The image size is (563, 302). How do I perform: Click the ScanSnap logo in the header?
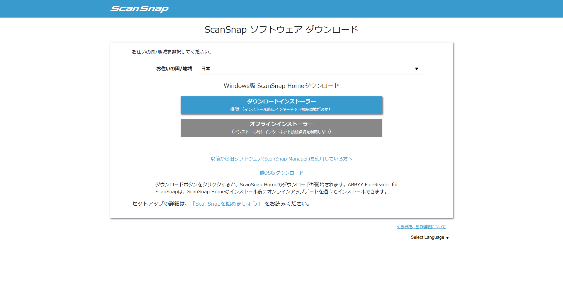[x=139, y=9]
